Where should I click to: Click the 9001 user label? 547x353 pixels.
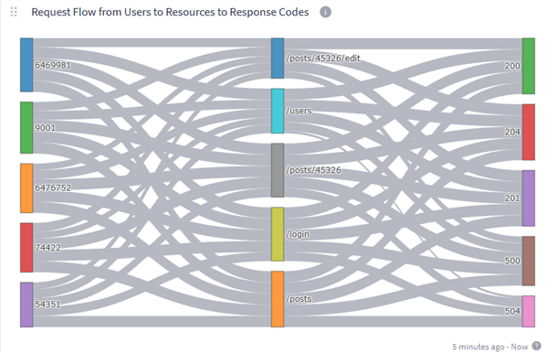[x=45, y=127]
